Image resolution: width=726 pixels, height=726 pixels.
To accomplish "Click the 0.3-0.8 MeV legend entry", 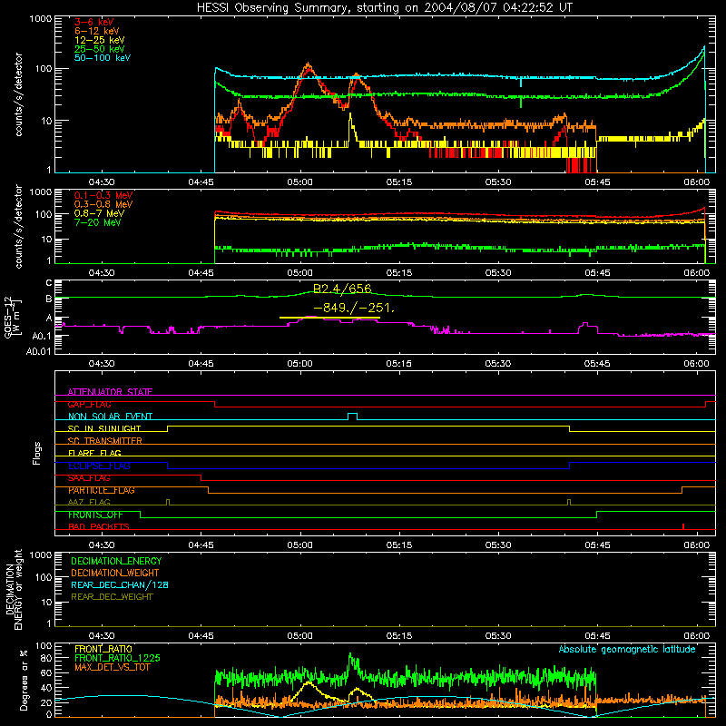I will (103, 204).
